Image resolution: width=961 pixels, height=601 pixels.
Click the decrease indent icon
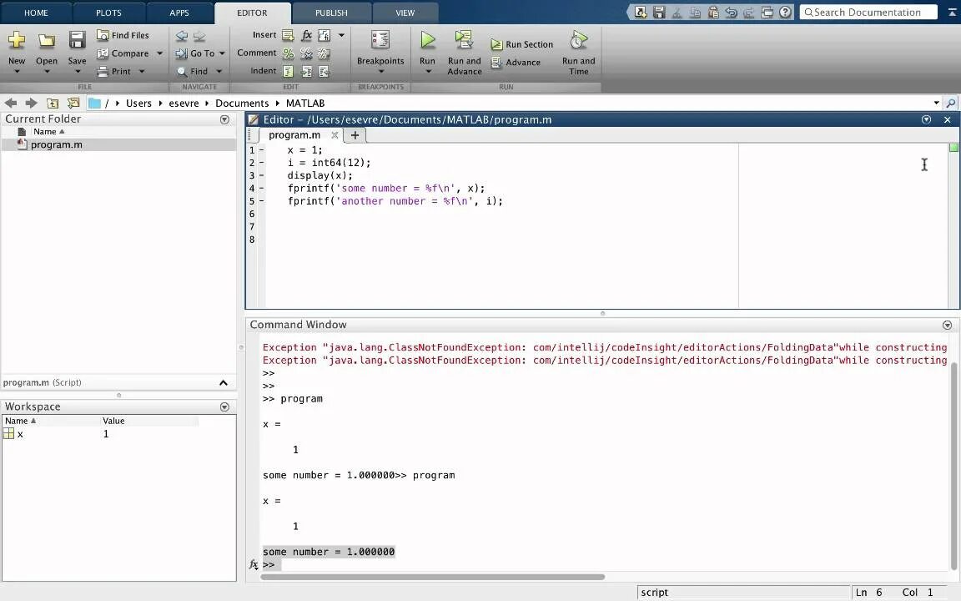tap(325, 71)
